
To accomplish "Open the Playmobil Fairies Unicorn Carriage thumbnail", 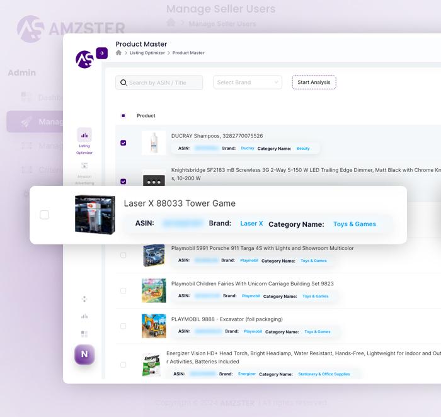I will pos(154,291).
